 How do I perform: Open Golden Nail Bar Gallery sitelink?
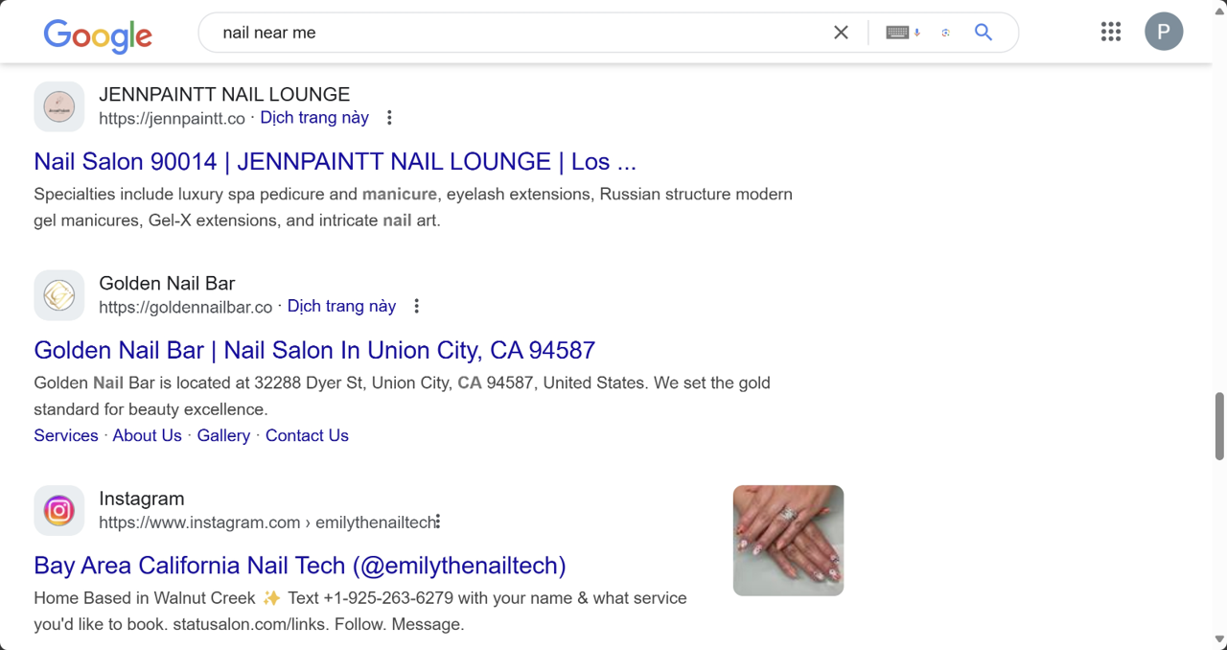click(x=223, y=435)
